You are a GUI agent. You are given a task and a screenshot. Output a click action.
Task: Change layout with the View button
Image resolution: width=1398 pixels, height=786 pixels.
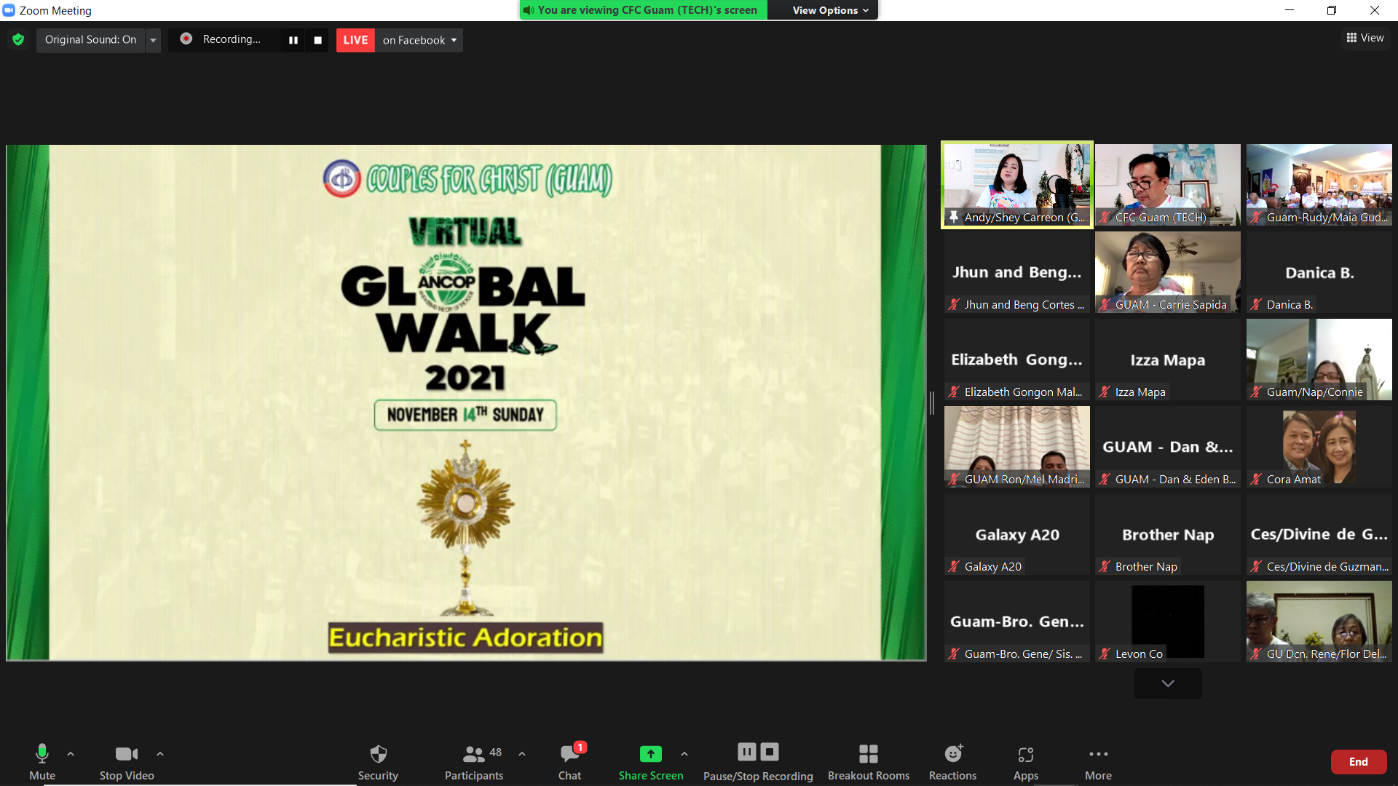[1365, 38]
